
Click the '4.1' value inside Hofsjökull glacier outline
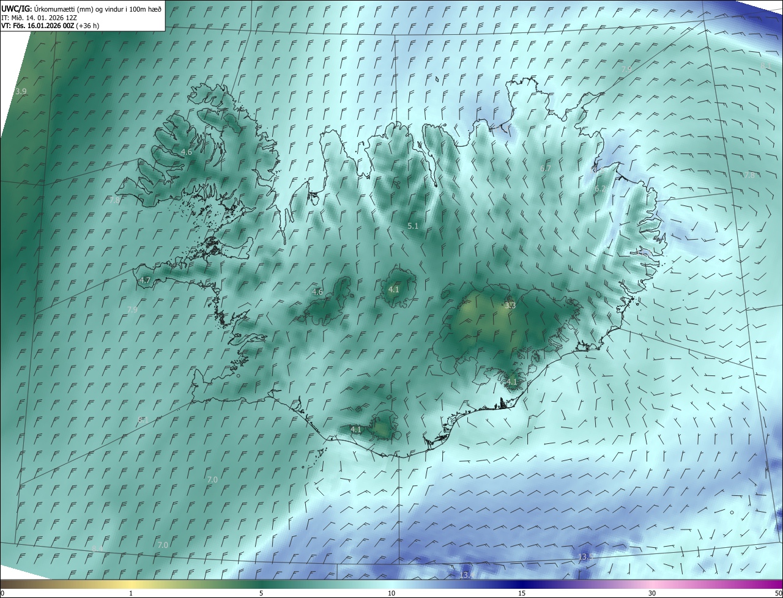click(x=394, y=289)
